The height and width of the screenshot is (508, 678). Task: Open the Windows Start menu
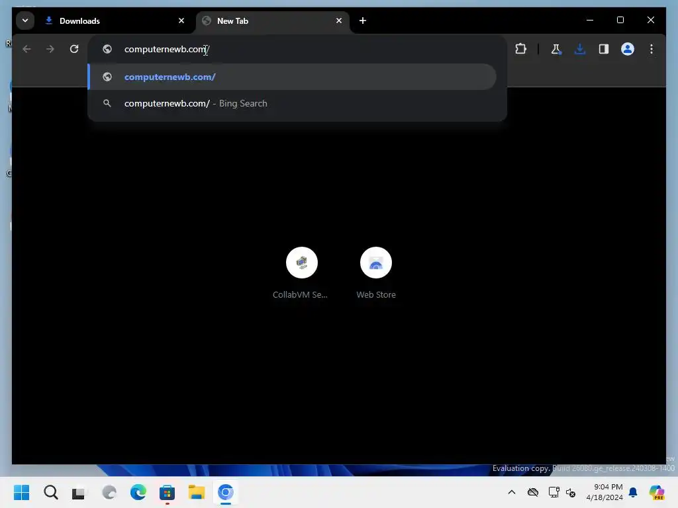point(21,492)
